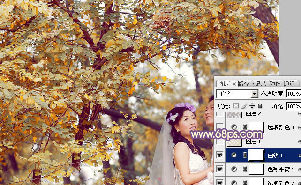This screenshot has width=301, height=185.
Task: Click the adjustment icon of 色彩平衡 1 layer
Action: 234,169
